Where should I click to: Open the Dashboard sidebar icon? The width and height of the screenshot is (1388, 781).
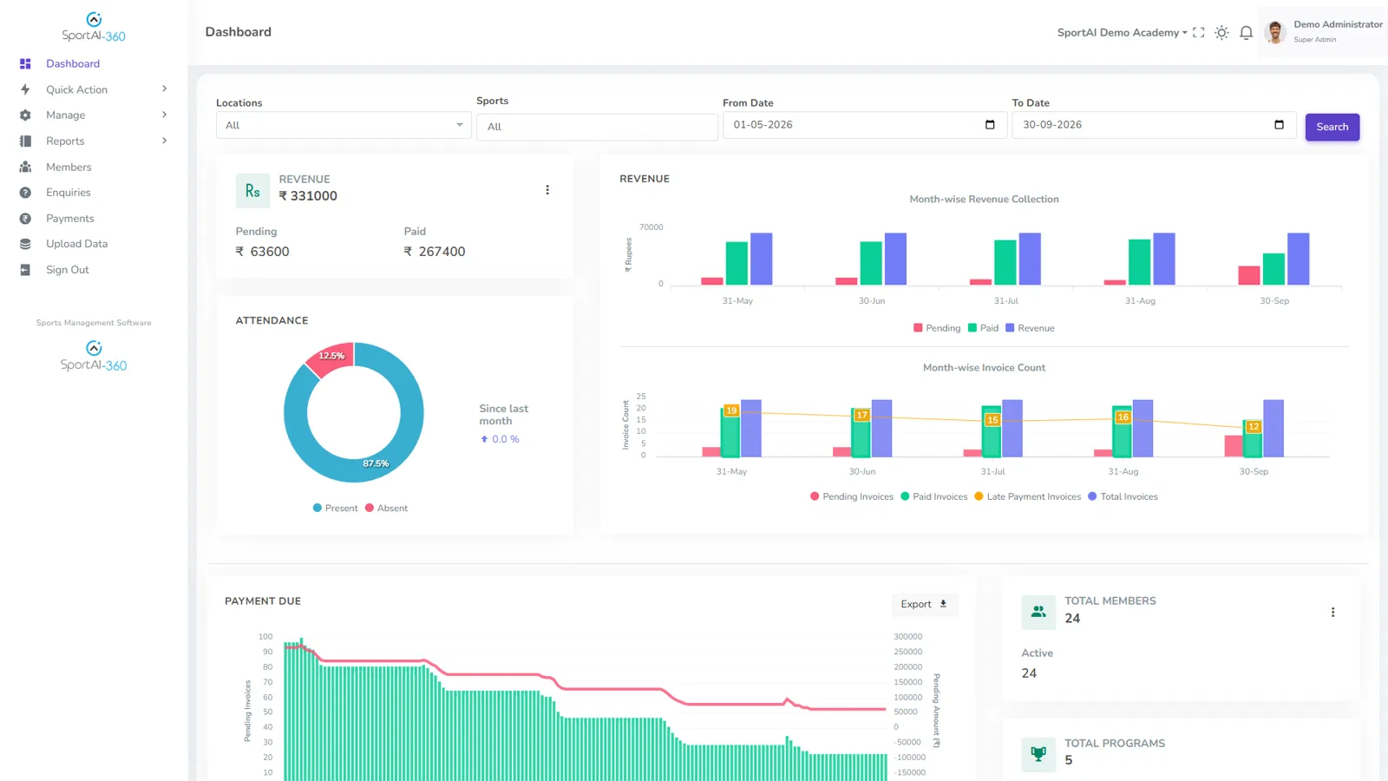25,64
